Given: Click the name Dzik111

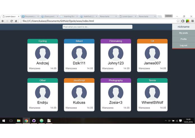Looking at the screenshot, I should (x=79, y=63).
